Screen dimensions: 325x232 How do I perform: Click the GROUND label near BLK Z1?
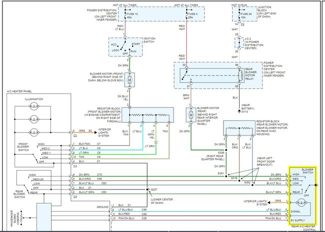102,207
